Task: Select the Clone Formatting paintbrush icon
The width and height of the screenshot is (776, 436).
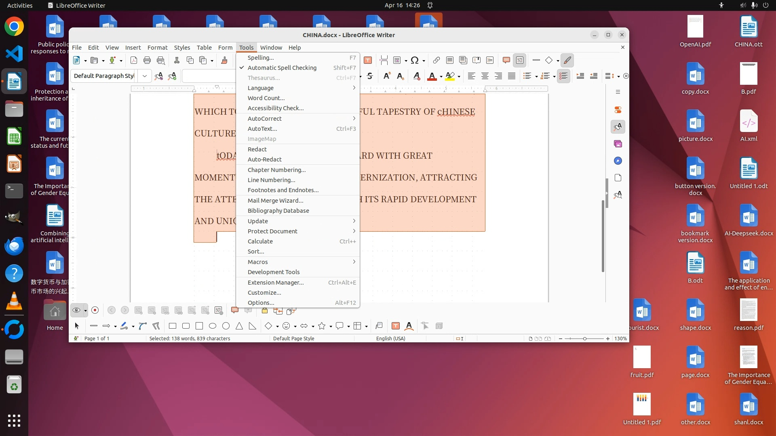Action: 224,61
